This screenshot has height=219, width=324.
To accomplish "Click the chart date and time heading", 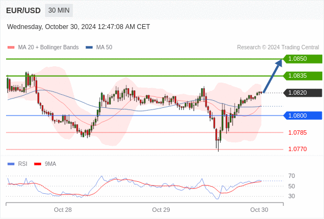I will pyautogui.click(x=79, y=27).
